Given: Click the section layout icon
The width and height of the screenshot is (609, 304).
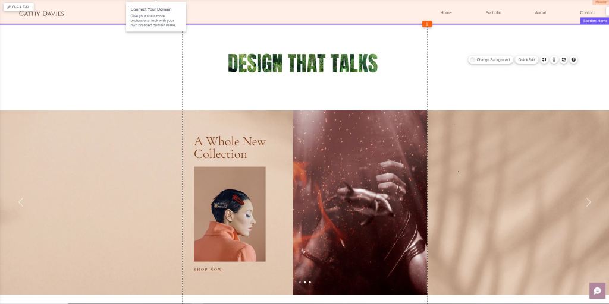Looking at the screenshot, I should 544,60.
